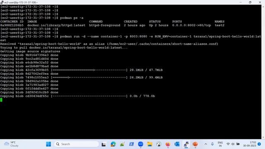This screenshot has width=265, height=149.
Task: Click the 'CONTAINER ID' column header
Action: point(12,22)
